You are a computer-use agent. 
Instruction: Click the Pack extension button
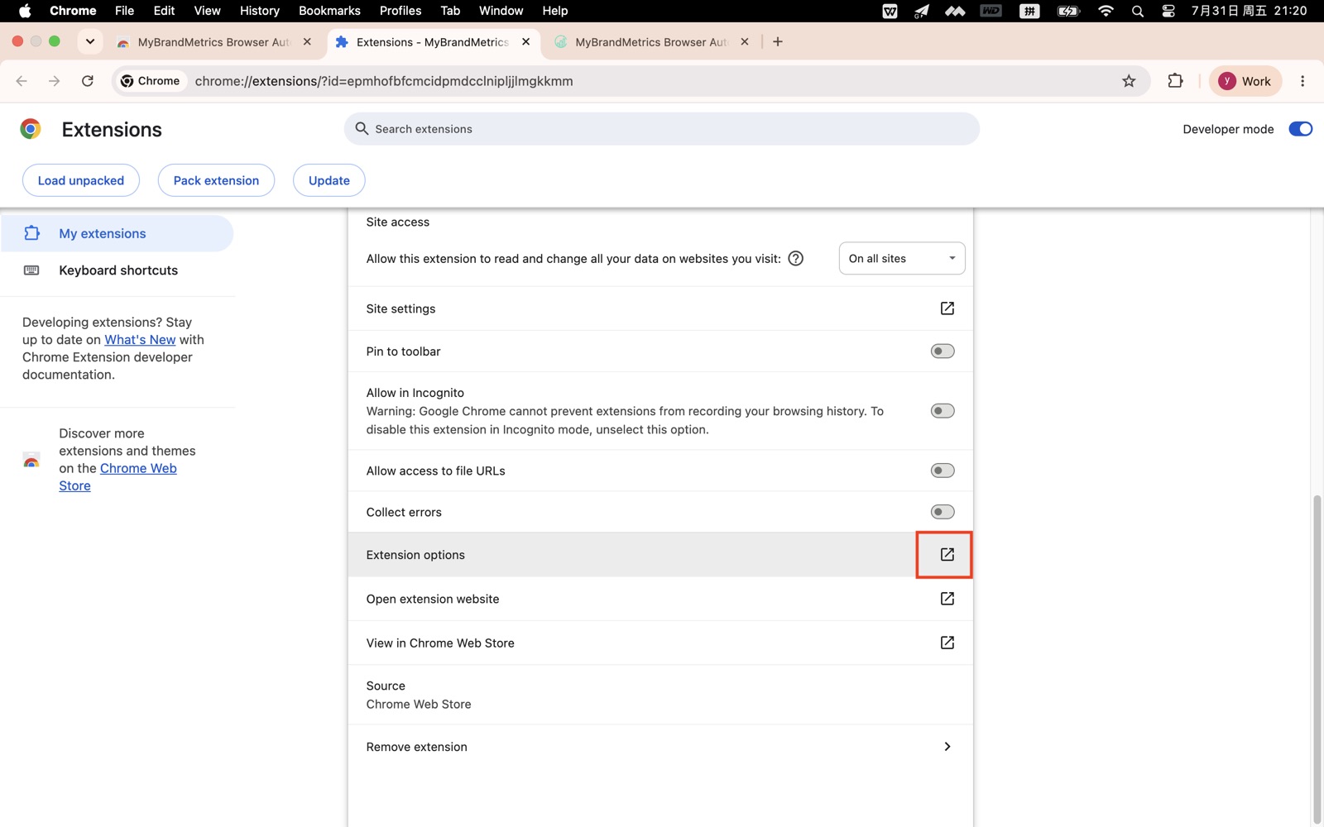tap(216, 180)
